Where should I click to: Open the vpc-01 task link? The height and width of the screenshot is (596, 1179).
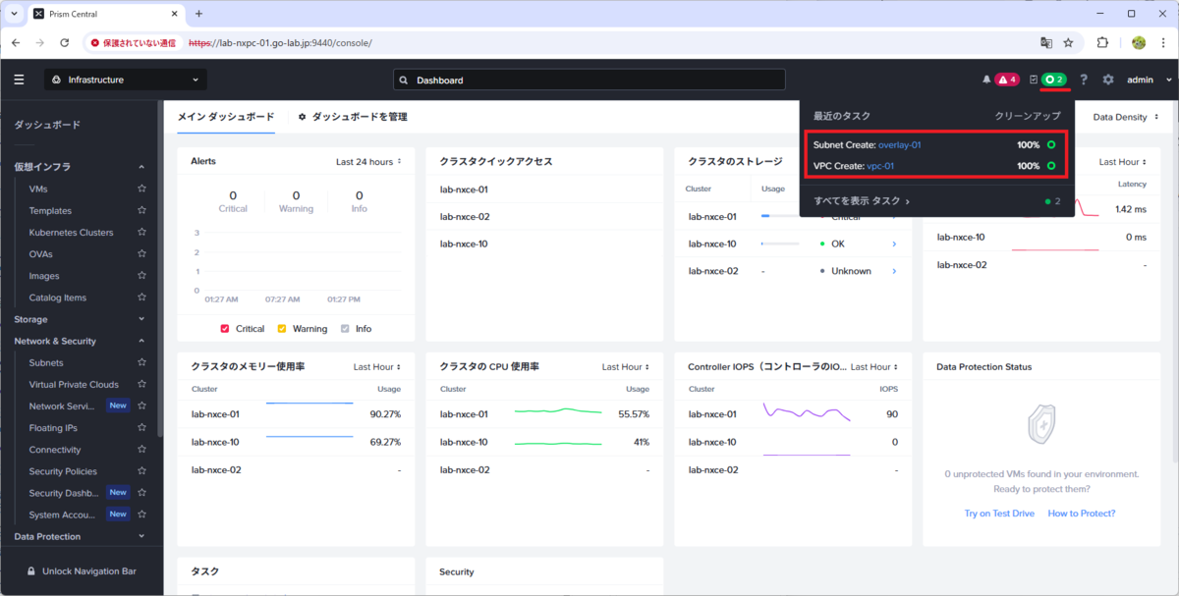click(x=880, y=166)
